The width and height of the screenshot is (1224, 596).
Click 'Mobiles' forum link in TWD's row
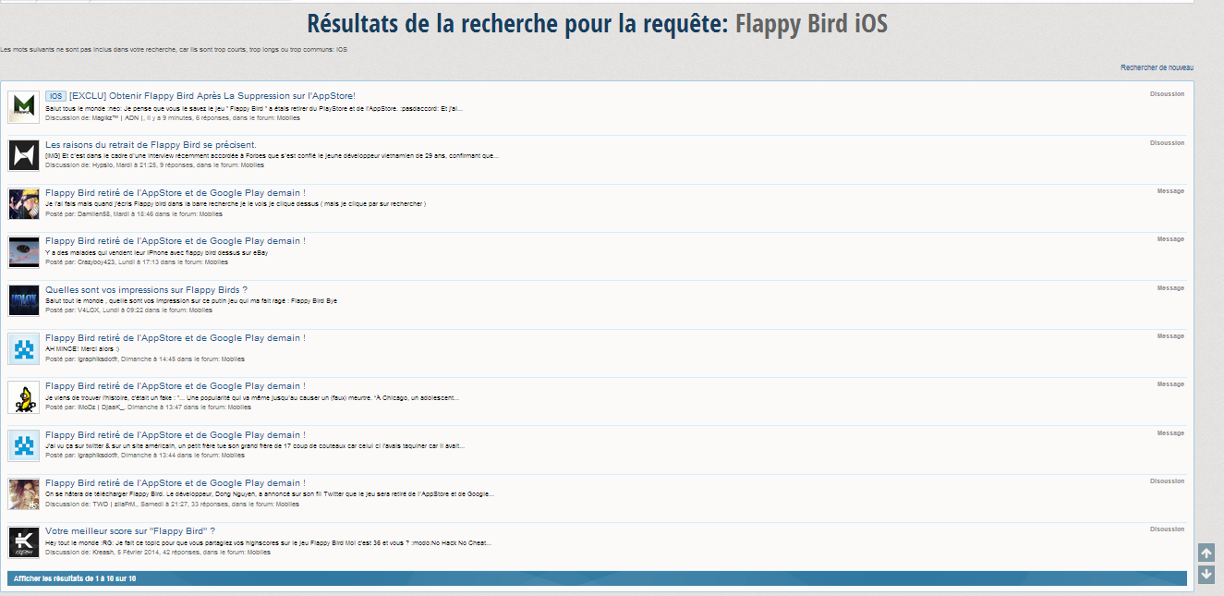point(287,504)
